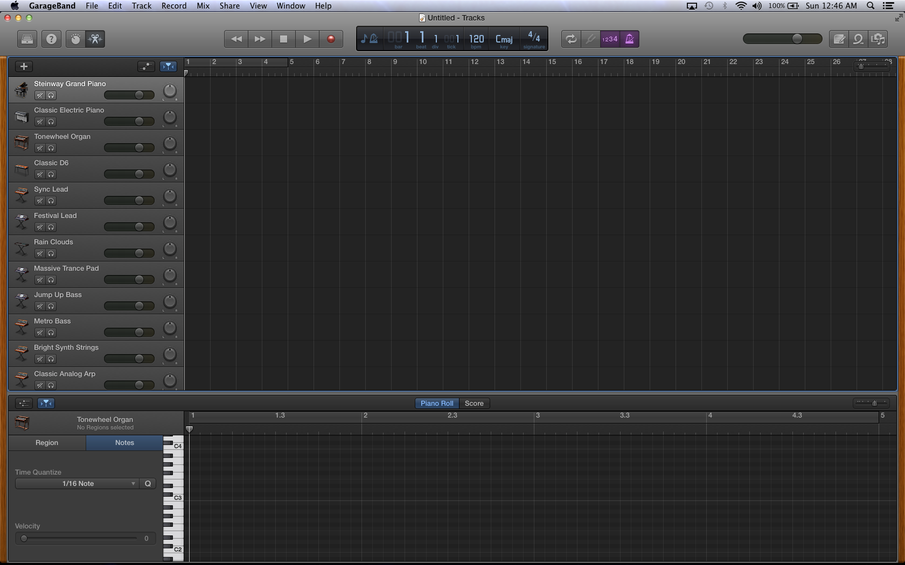Click the Rewind transport button
The image size is (905, 565).
tap(236, 39)
